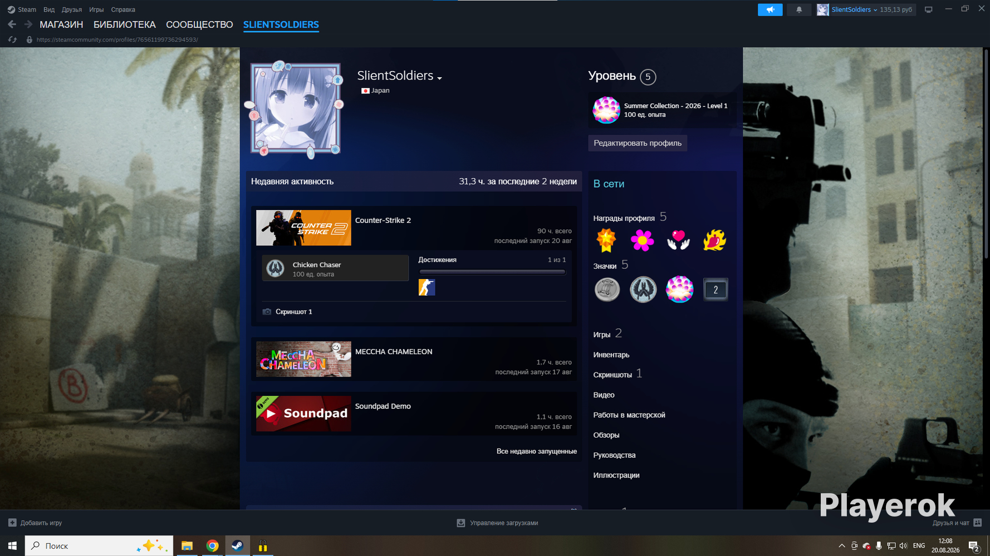Open the Руководства link
This screenshot has width=990, height=556.
(614, 455)
